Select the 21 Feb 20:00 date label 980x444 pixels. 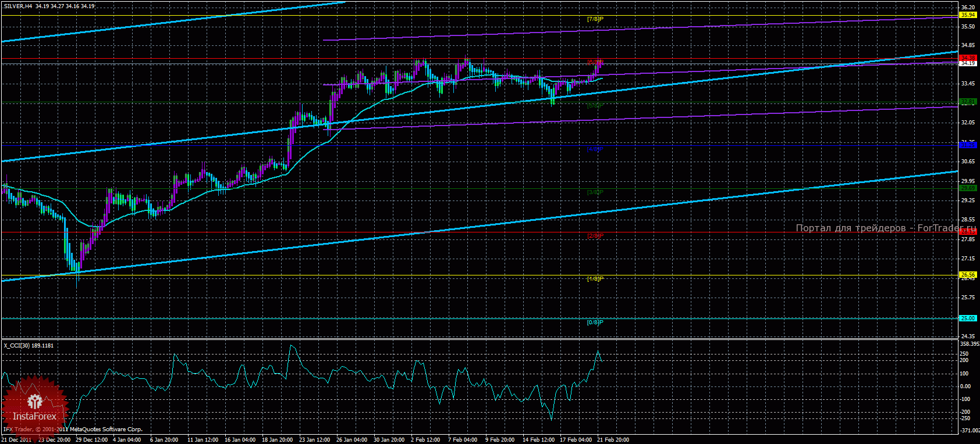613,440
